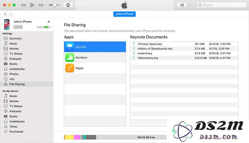Open Books under On My Device
The width and height of the screenshot is (249, 143).
pyautogui.click(x=13, y=116)
